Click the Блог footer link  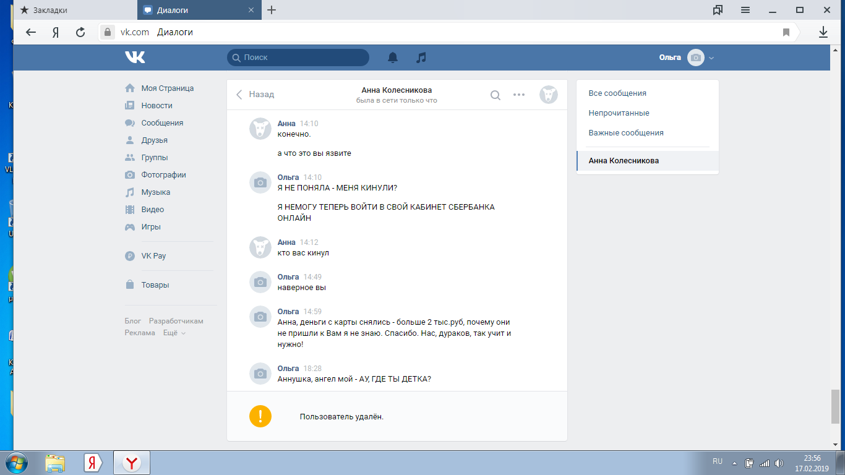pyautogui.click(x=133, y=321)
